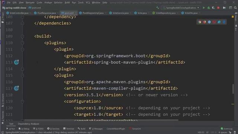238x134 pixels.
Task: Collapse the plugins tag on line 110
Action: 22,43
